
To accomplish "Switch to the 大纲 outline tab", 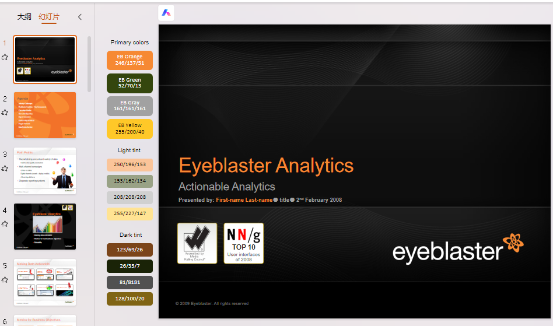I will [x=24, y=16].
